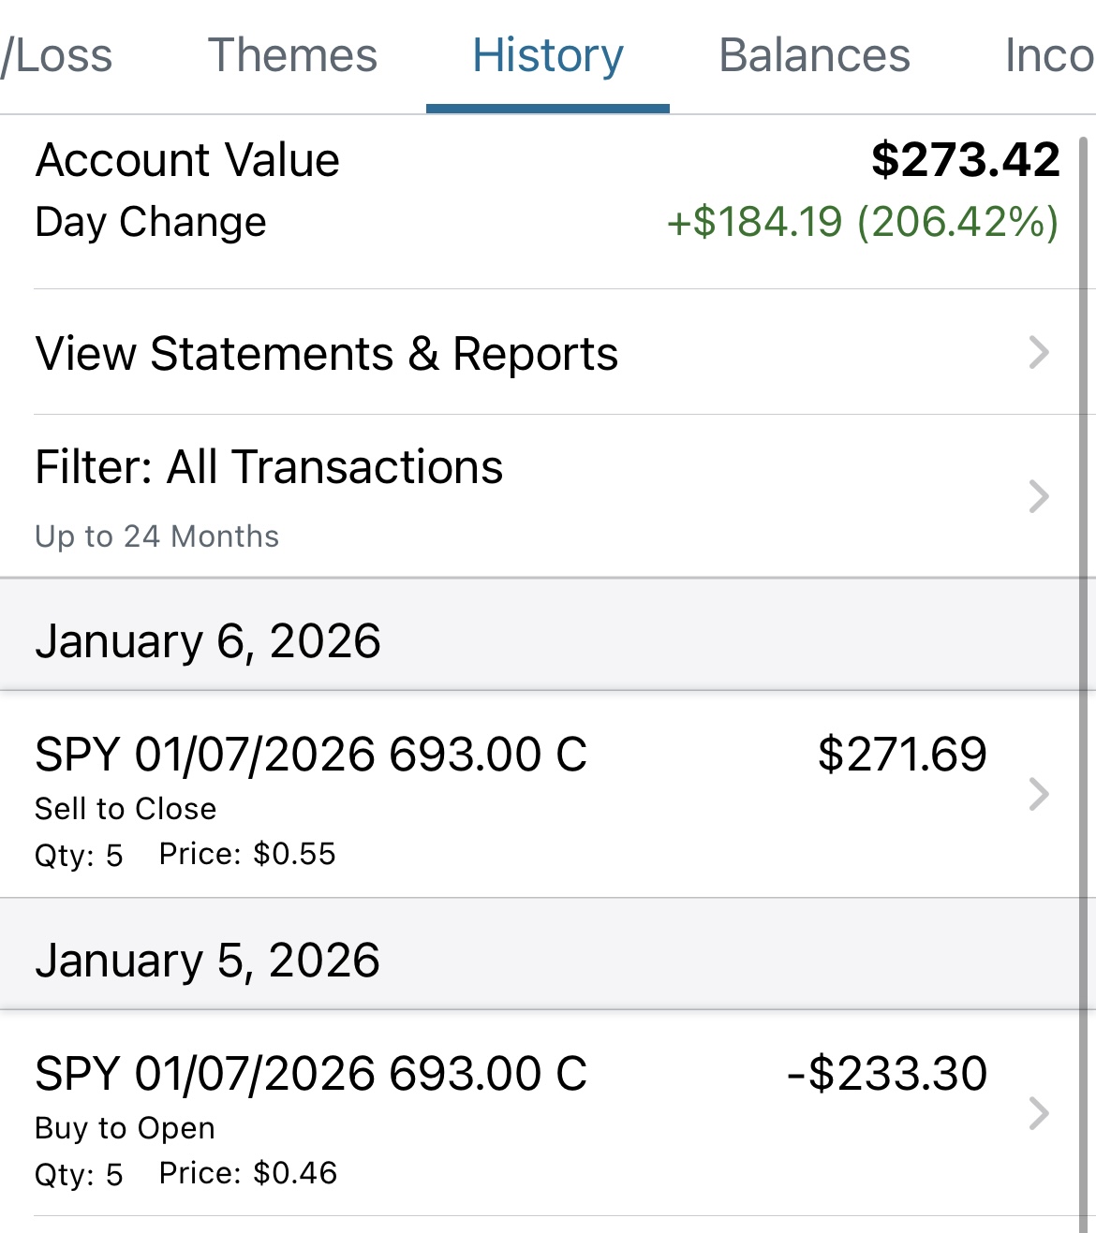Expand the Buy to Open transaction chevron
Viewport: 1096px width, 1233px height.
1038,1113
